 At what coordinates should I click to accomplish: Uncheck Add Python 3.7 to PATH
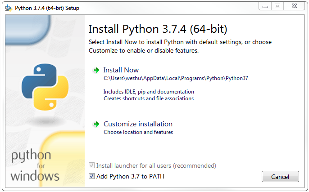tap(91, 176)
